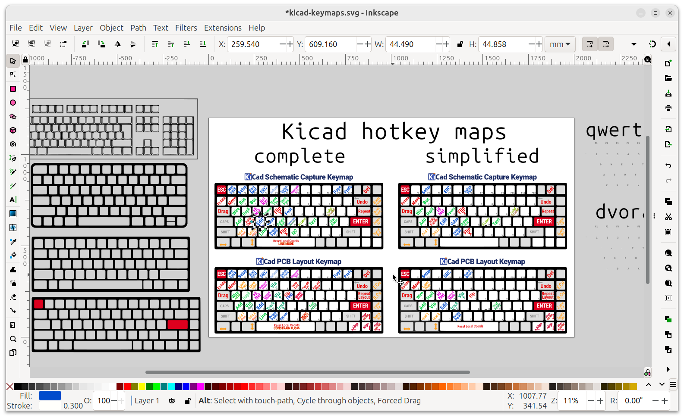Pick the Text tool in toolbox
Image resolution: width=684 pixels, height=418 pixels.
click(x=13, y=200)
